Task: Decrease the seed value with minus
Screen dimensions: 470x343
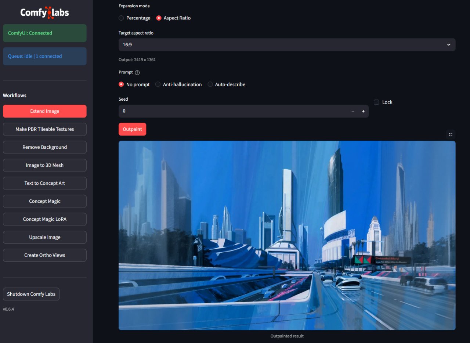Action: (x=353, y=111)
